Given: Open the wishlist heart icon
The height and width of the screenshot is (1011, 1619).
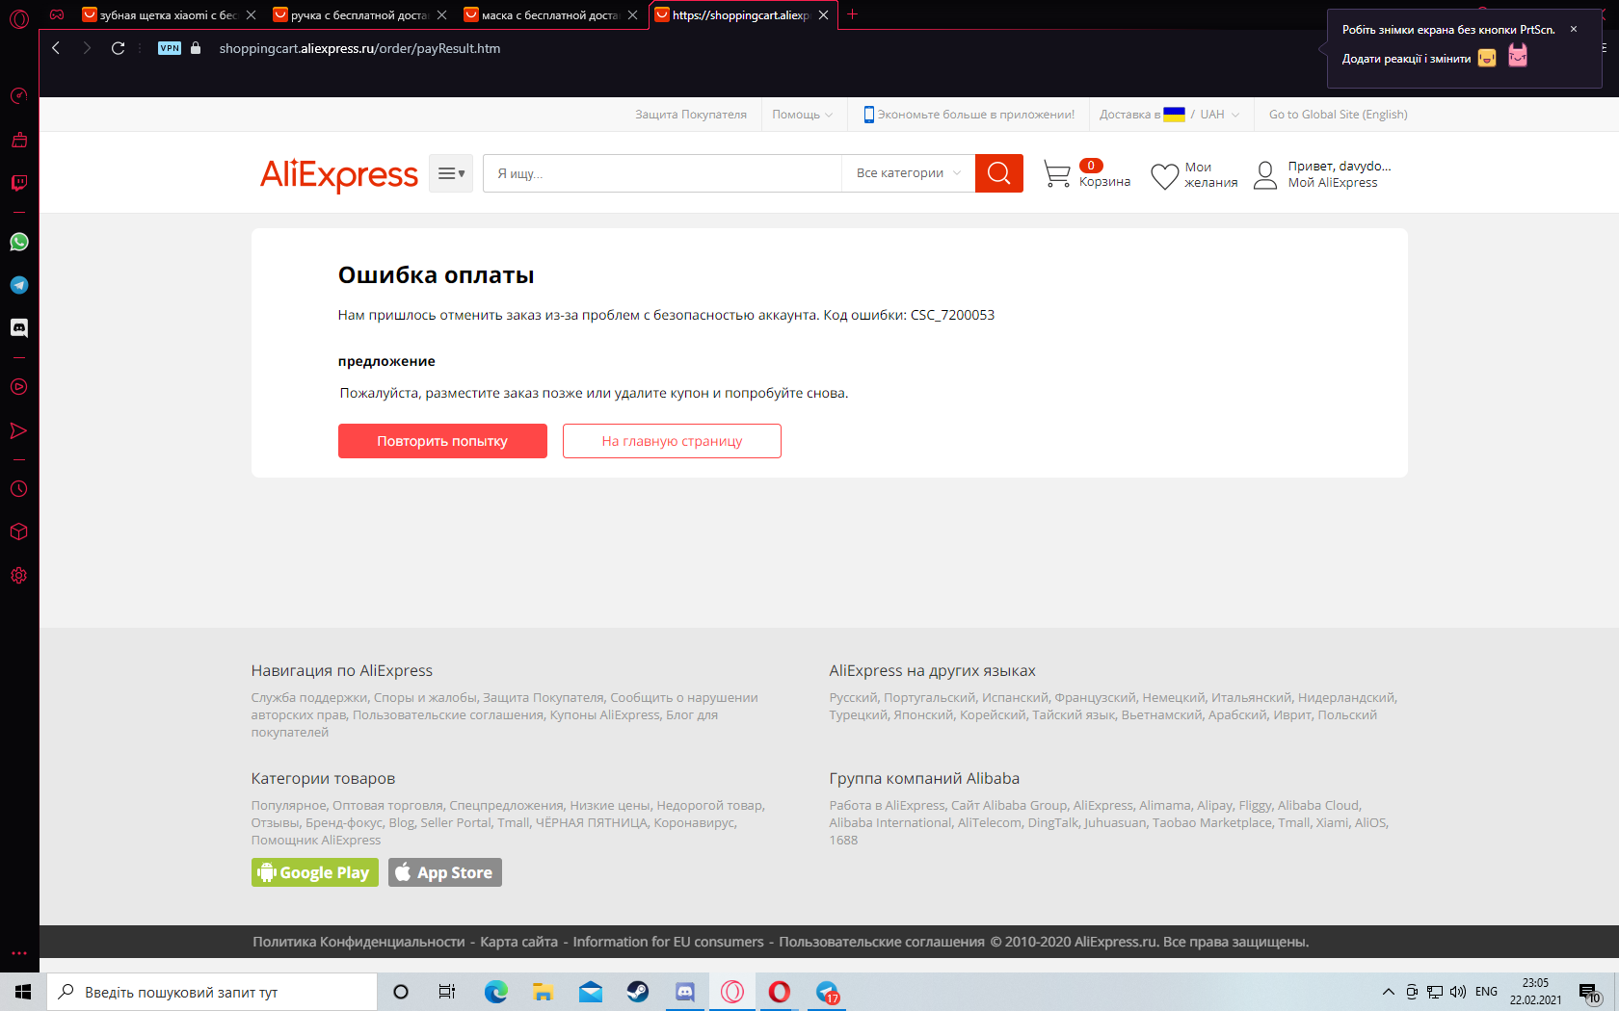Looking at the screenshot, I should 1164,175.
